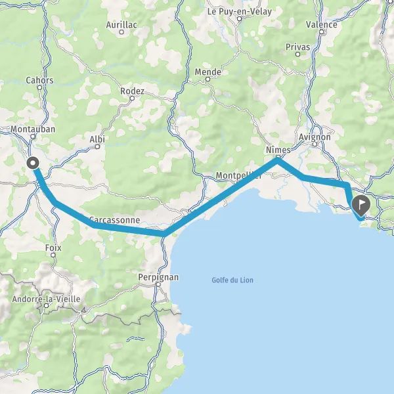Click the route start point marker
This screenshot has height=394, width=394.
pyautogui.click(x=33, y=163)
